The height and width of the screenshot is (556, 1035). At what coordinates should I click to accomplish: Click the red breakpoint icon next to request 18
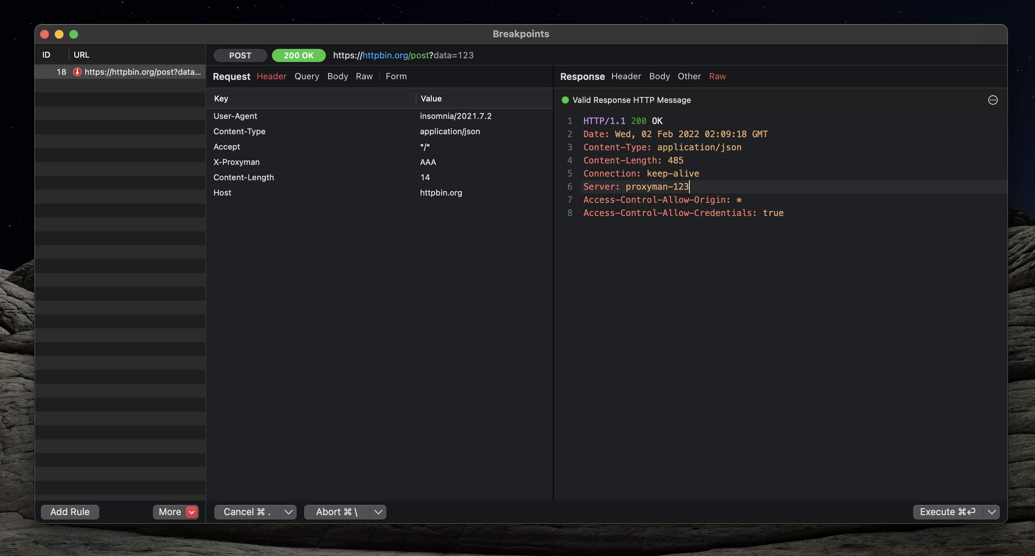pos(77,72)
